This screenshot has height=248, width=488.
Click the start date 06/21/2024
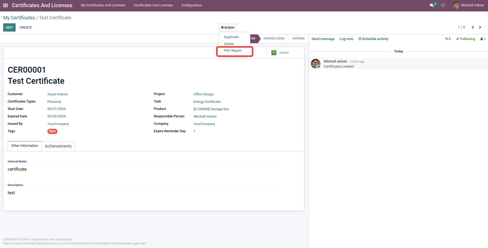click(56, 109)
